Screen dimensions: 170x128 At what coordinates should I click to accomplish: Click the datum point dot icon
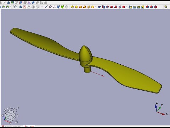(42, 7)
